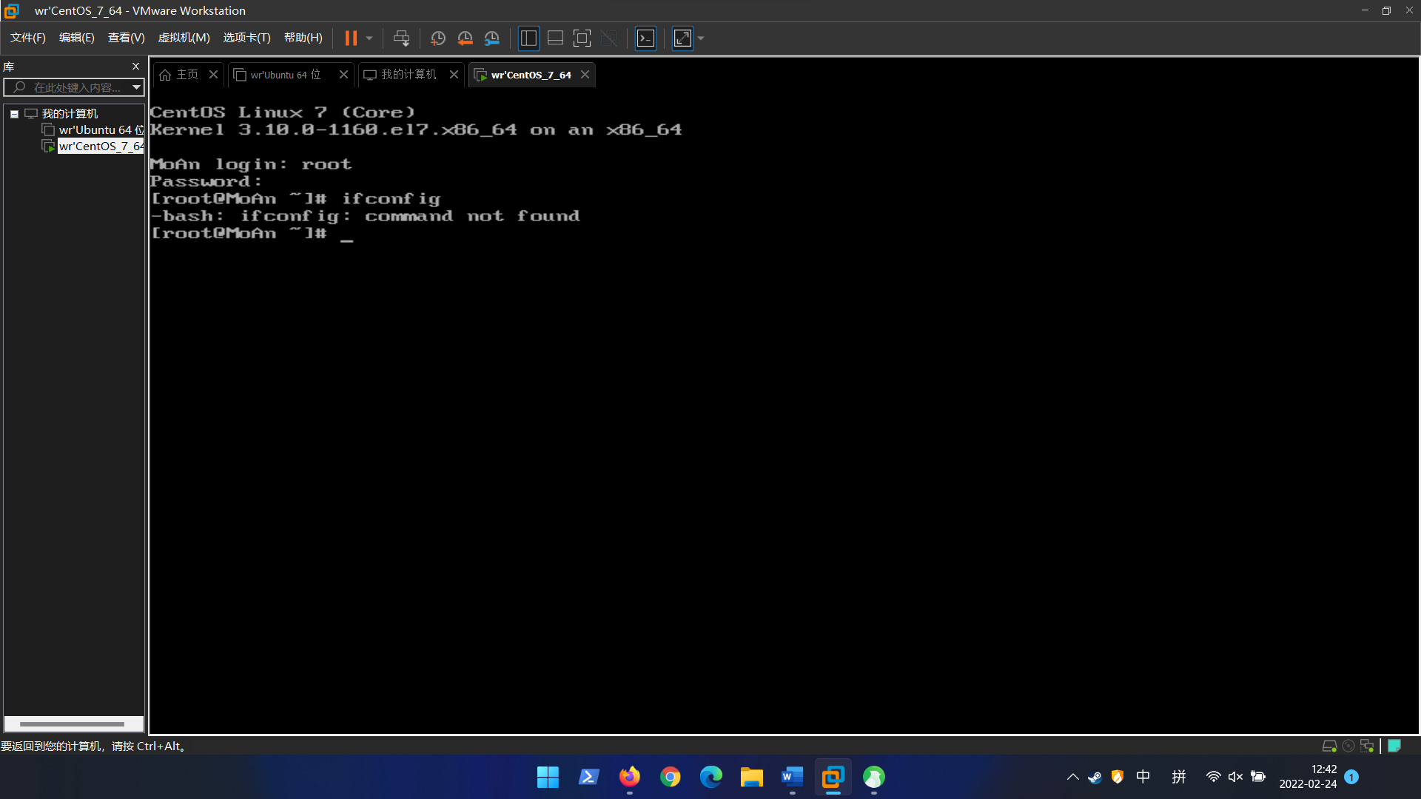Open the snapshot manager
Viewport: 1421px width, 799px height.
tap(492, 38)
